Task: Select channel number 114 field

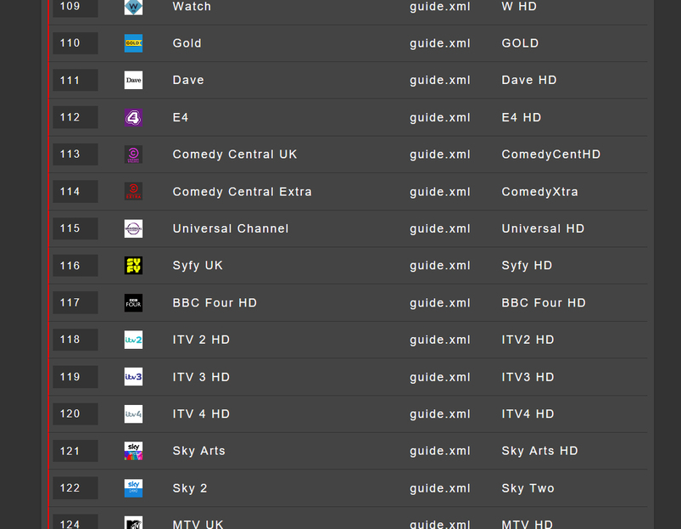Action: pyautogui.click(x=75, y=191)
